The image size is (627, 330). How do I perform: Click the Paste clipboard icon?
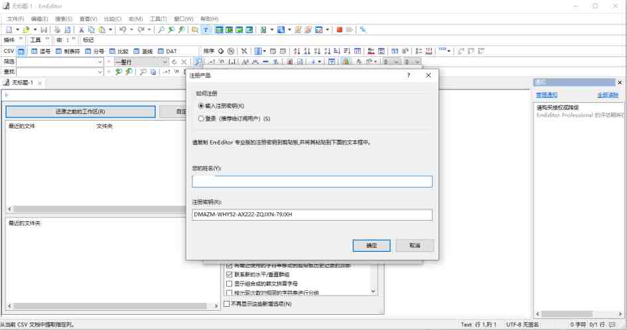(x=102, y=30)
